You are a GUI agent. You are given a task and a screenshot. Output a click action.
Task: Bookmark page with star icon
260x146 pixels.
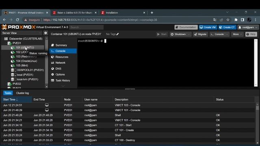coord(228,20)
